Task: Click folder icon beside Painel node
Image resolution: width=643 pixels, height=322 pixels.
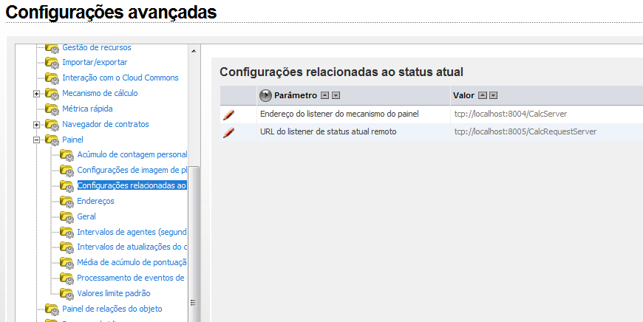Action: click(52, 140)
